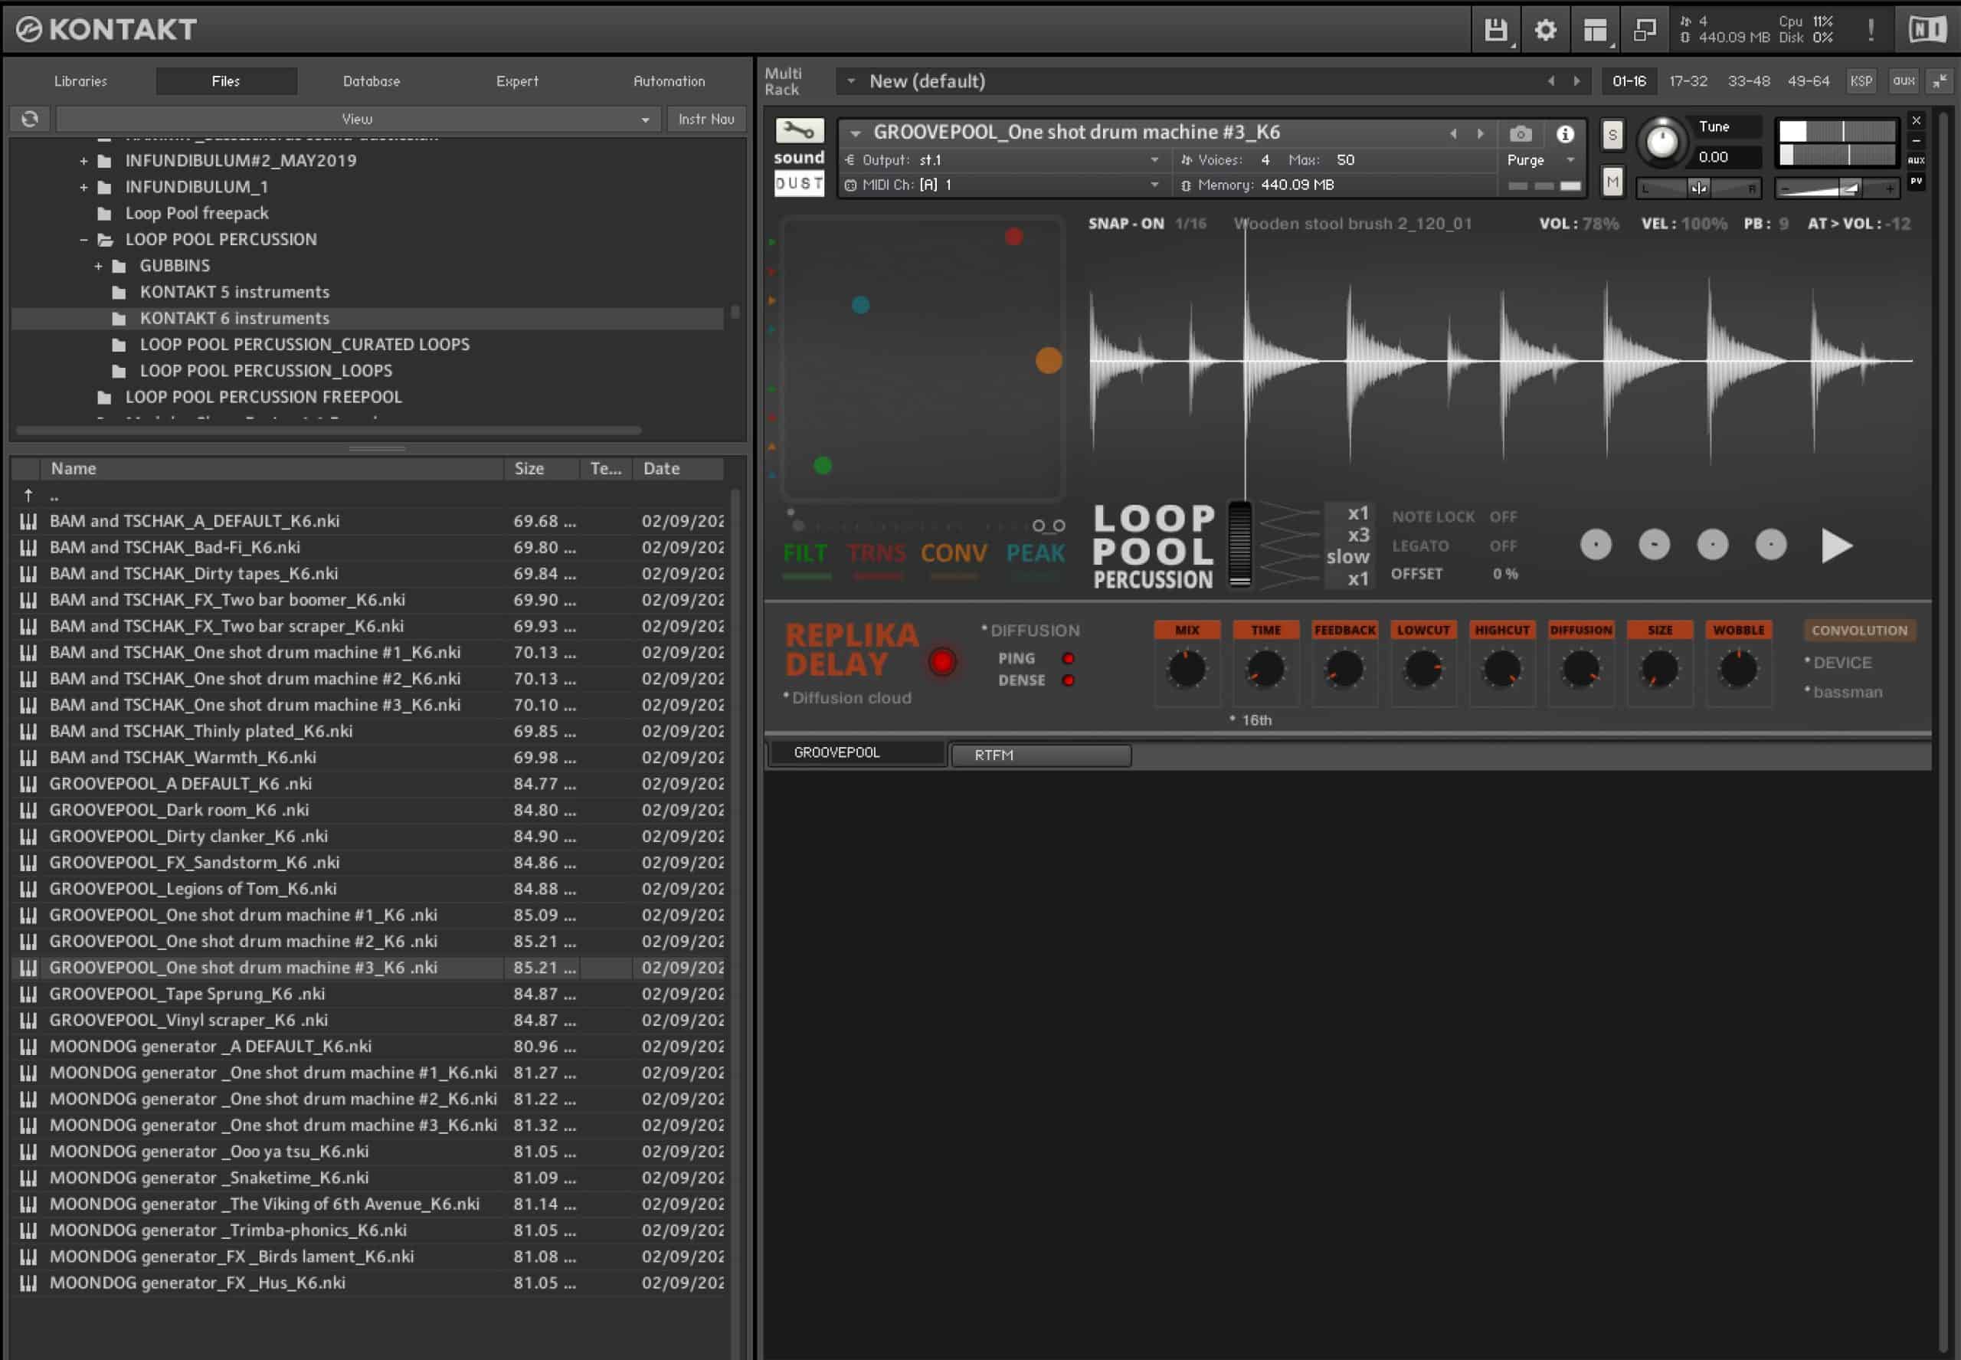Toggle SNAP - ON setting
Viewport: 1961px width, 1360px height.
tap(1125, 223)
